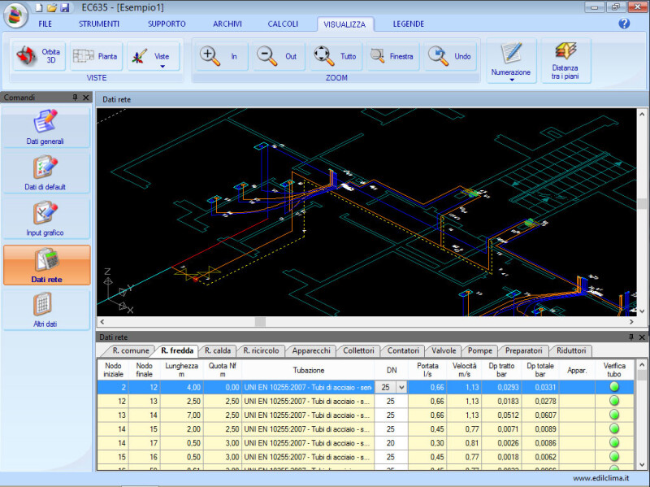Open the FILE menu
The height and width of the screenshot is (487, 650).
[45, 24]
